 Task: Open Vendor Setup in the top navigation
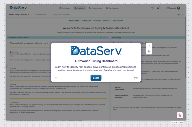(95, 8)
